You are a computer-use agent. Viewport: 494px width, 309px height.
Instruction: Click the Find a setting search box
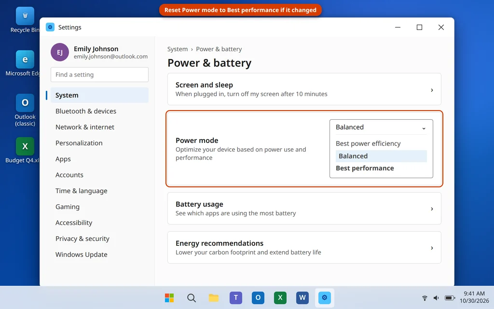99,75
